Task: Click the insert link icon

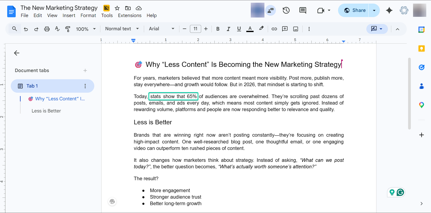Action: (x=274, y=29)
